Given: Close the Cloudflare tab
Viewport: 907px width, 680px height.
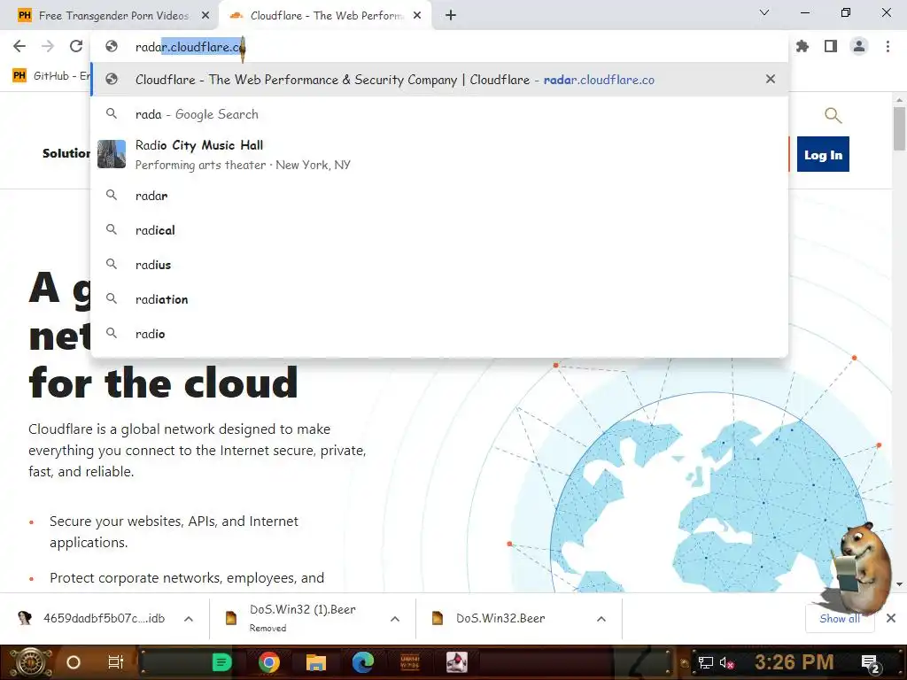Looking at the screenshot, I should click(417, 16).
